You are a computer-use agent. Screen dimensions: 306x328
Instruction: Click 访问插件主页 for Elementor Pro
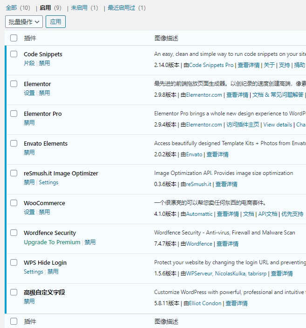[x=243, y=125]
